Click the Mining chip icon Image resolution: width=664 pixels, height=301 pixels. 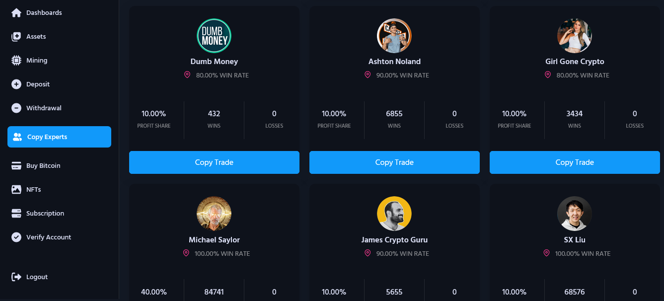[x=16, y=60]
